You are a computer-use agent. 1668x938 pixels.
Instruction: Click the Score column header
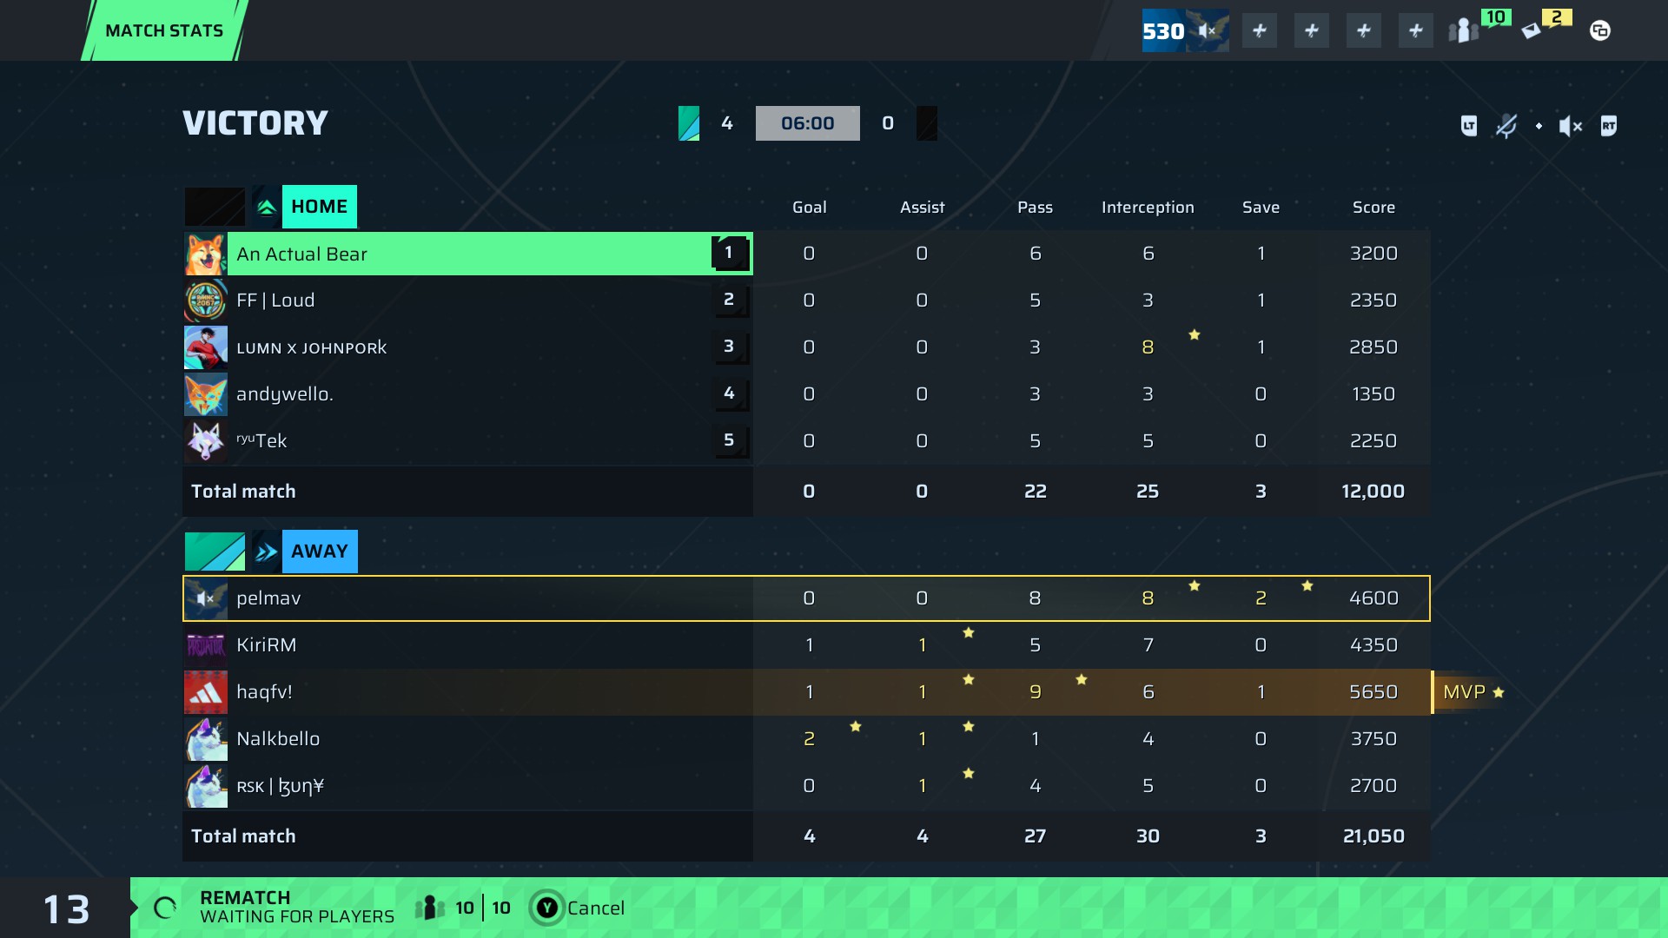(1373, 208)
